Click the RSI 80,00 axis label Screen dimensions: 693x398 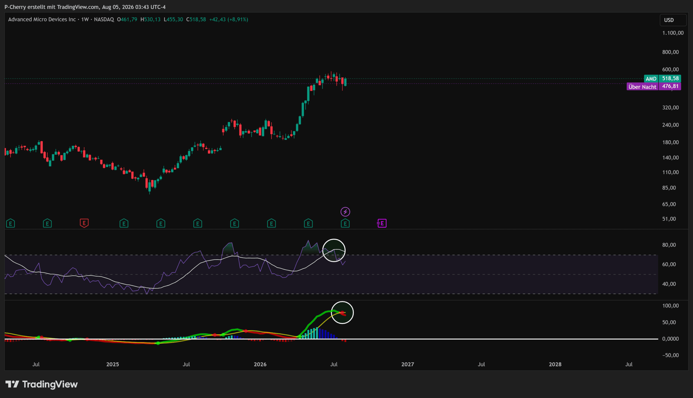coord(669,245)
